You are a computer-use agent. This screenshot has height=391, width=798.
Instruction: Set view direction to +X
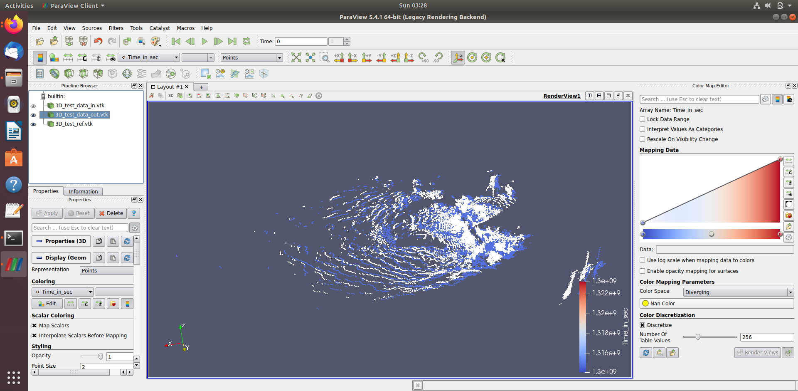(339, 57)
